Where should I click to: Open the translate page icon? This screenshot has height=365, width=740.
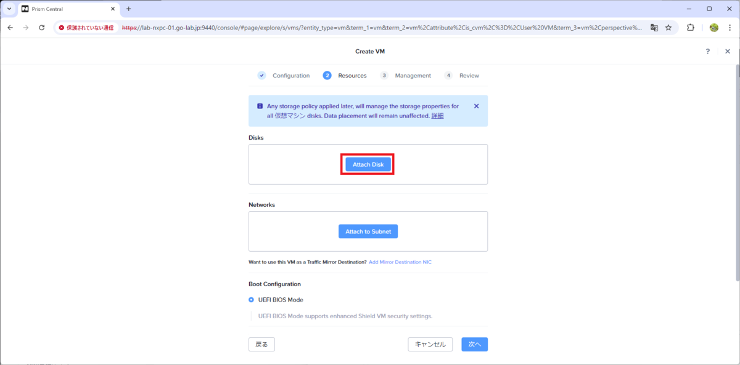click(x=654, y=28)
